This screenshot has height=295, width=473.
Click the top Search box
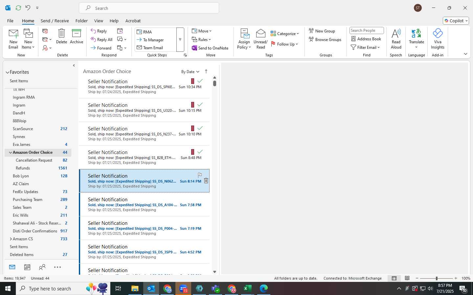click(x=149, y=8)
